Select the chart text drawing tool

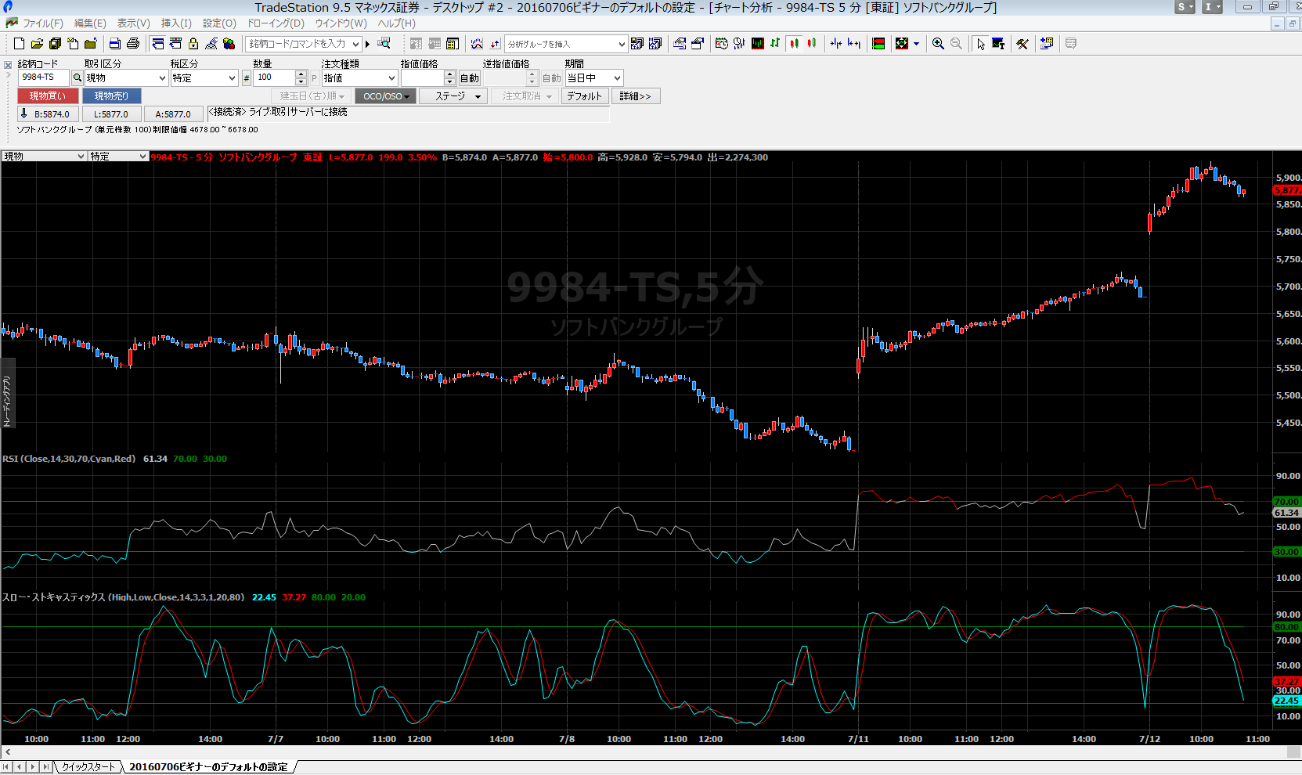pyautogui.click(x=998, y=44)
